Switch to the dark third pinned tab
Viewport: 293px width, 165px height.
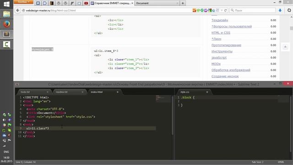52,3
